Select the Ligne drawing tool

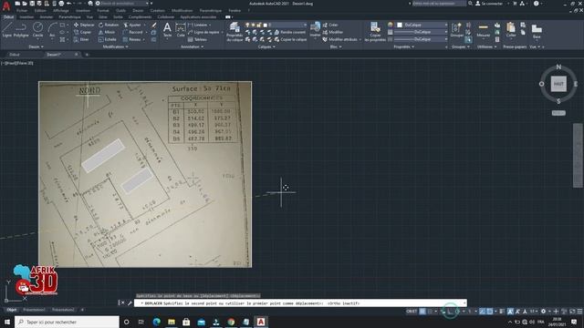pos(6,29)
